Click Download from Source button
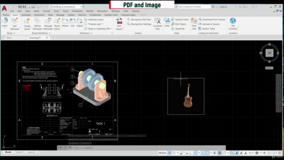 tap(212, 20)
